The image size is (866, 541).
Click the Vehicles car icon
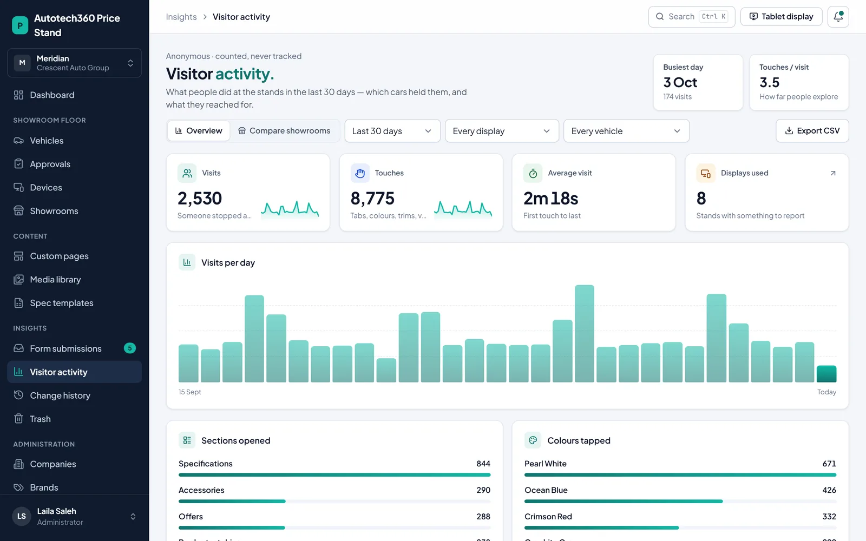click(18, 141)
